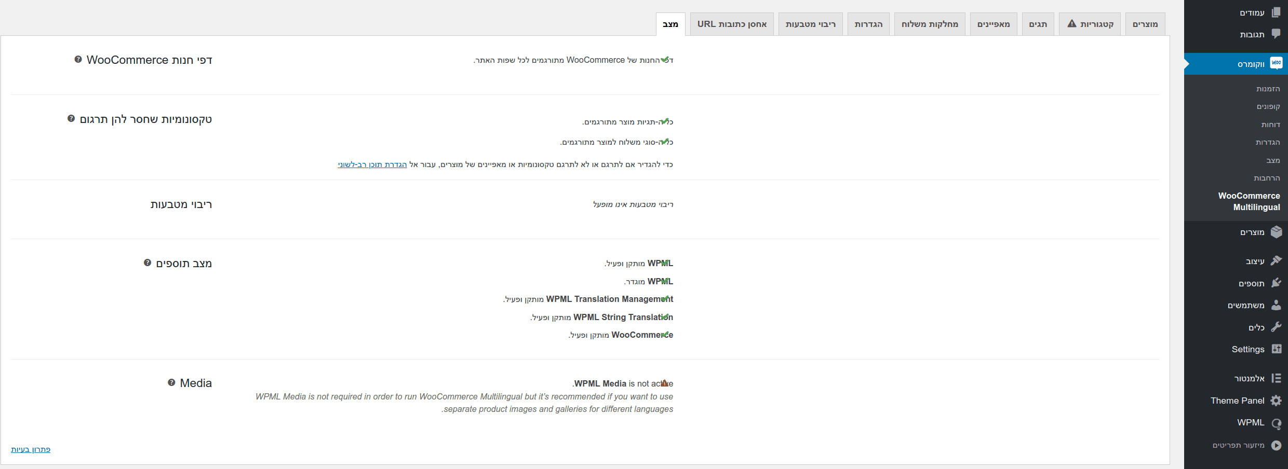Click the Appearance (עיצוב) brush icon
Screen dimensions: 1288x469
tap(1276, 261)
